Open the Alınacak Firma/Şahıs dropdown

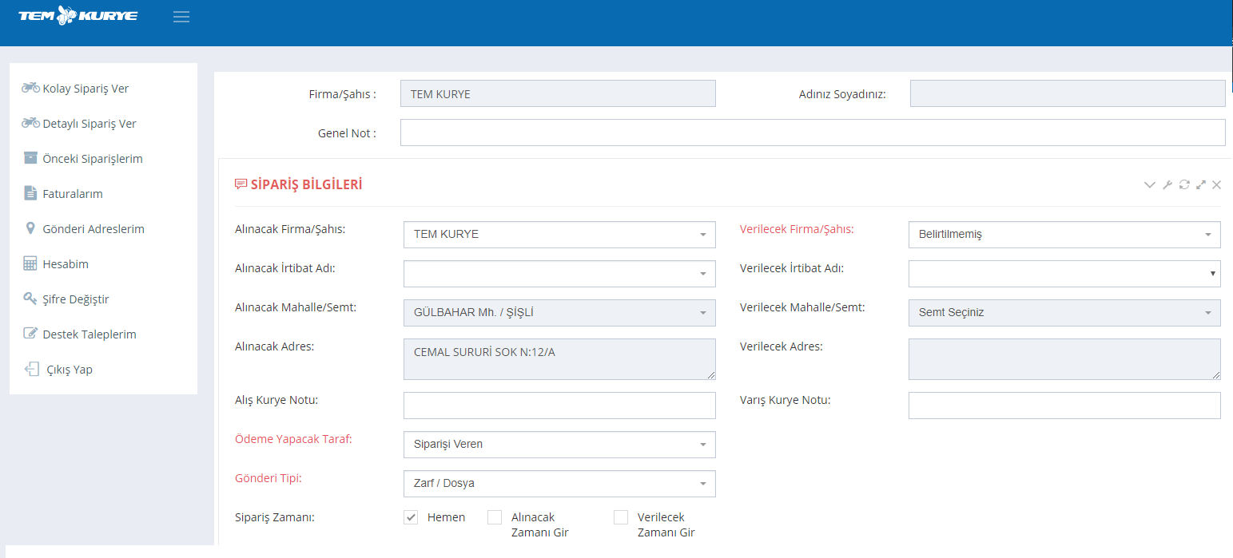559,235
